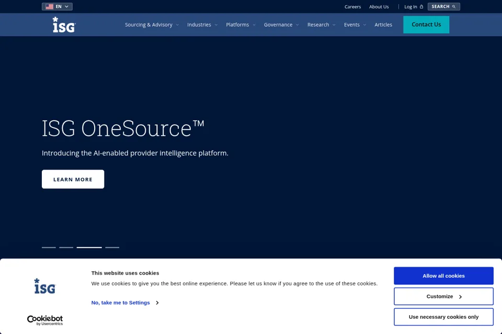Select the first carousel slide indicator
The height and width of the screenshot is (334, 502).
49,247
